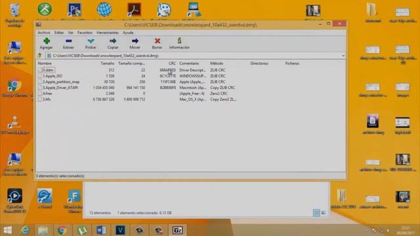The image size is (420, 236).
Task: Sort by Tamaño column header
Action: [108, 64]
